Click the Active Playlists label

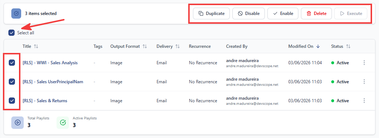click(85, 118)
